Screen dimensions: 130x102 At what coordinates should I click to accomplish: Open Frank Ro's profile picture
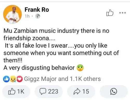(x=12, y=14)
